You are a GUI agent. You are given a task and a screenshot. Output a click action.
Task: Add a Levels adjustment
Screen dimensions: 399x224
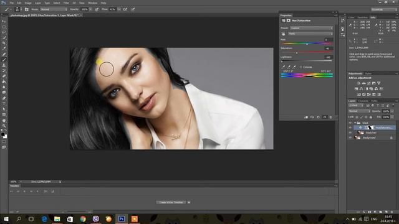(x=364, y=83)
